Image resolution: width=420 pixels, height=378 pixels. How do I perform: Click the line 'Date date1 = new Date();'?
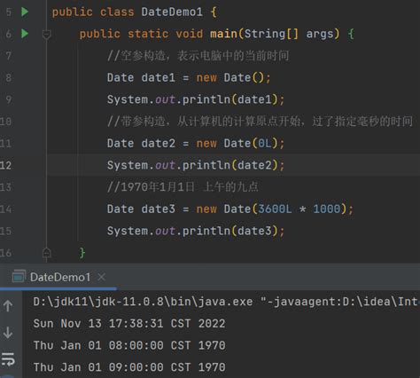[x=189, y=78]
